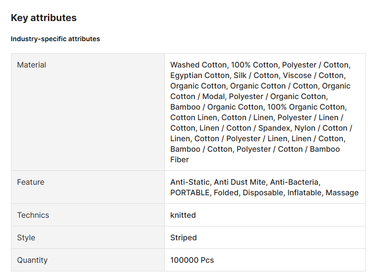Click the 100000 Pcs value
The width and height of the screenshot is (384, 280).
(192, 260)
